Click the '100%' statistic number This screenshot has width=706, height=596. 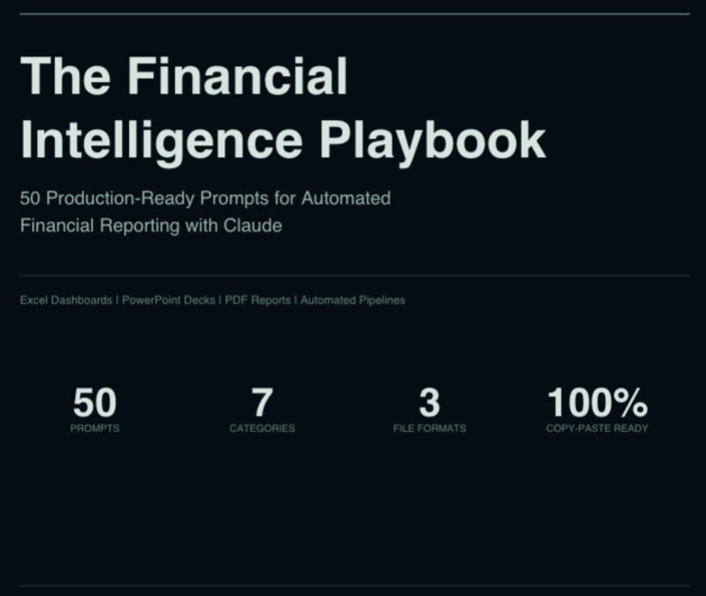597,403
